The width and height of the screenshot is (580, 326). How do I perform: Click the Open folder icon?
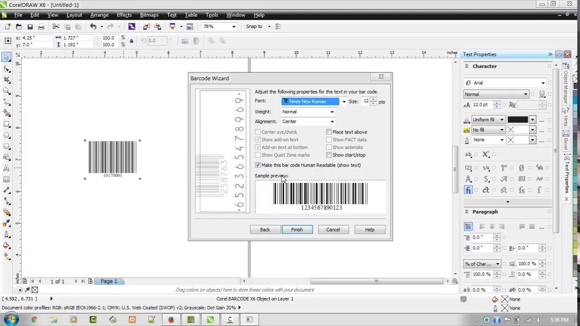(x=19, y=27)
